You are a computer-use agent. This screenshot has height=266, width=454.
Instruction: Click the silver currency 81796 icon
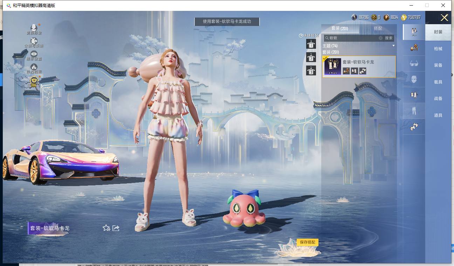355,17
